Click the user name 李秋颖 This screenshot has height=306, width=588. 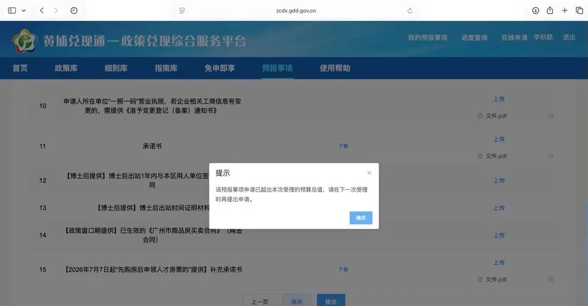543,37
